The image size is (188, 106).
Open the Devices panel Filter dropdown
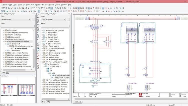pyautogui.click(x=54, y=19)
